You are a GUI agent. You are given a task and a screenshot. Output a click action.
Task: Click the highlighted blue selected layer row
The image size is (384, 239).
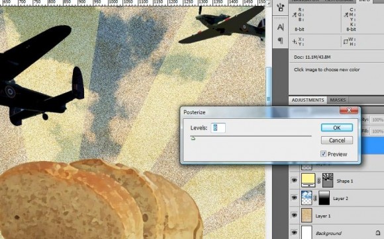[x=372, y=145]
